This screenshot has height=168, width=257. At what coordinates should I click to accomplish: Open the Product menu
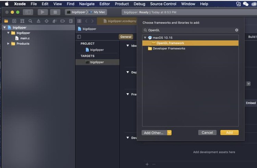[x=122, y=4]
